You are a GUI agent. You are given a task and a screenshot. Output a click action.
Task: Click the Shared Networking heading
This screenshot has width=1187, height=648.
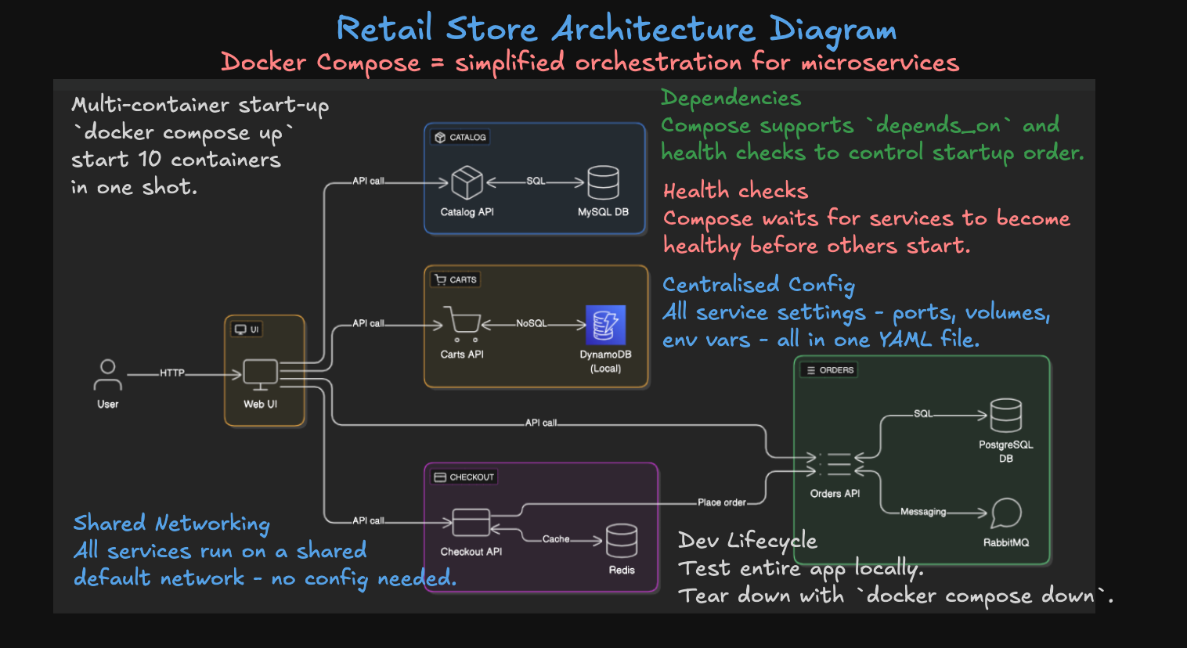click(x=171, y=523)
